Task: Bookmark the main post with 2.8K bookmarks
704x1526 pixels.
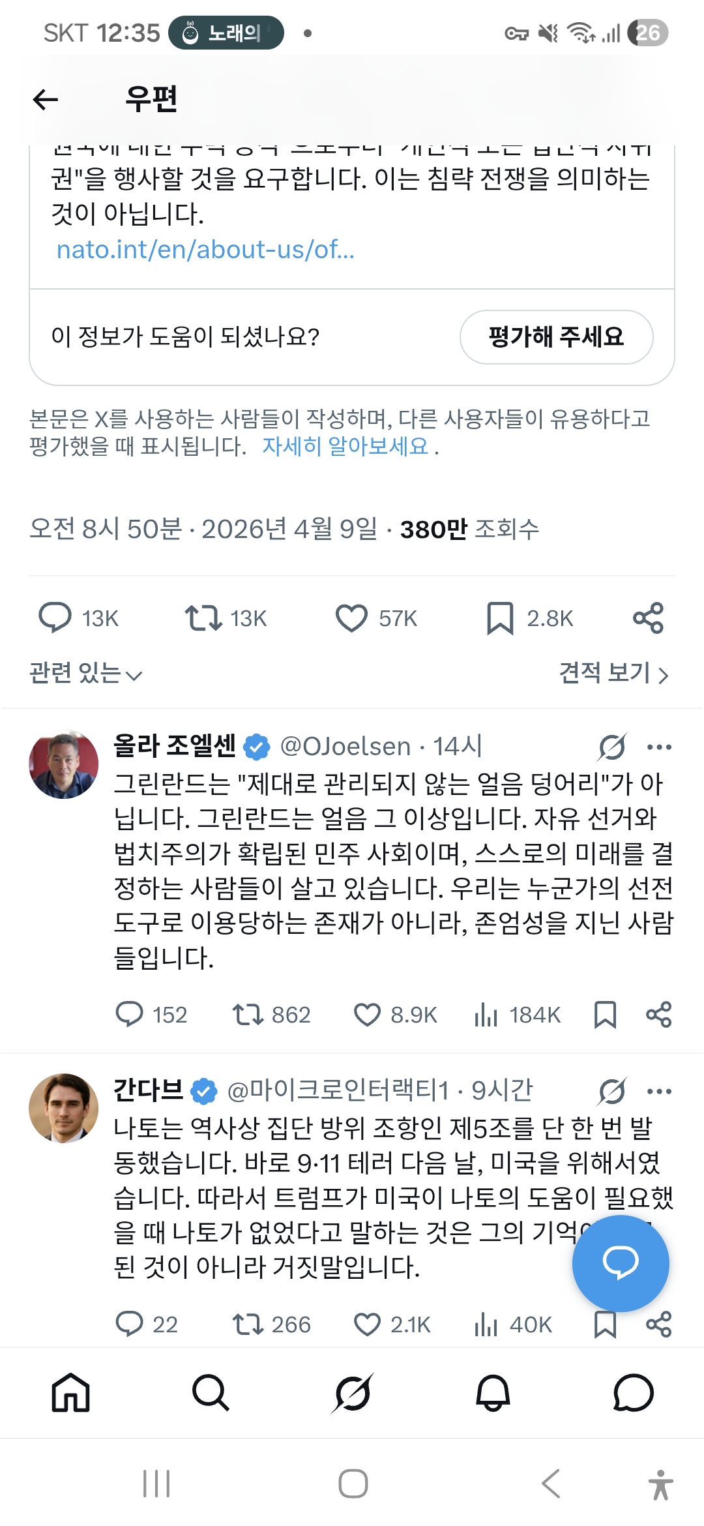Action: 500,618
